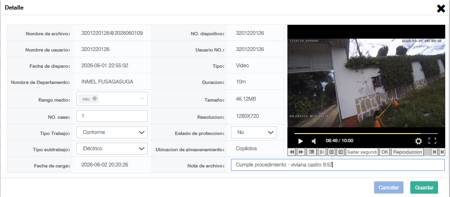
Task: Expand the Rango medio dropdown
Action: 142,98
